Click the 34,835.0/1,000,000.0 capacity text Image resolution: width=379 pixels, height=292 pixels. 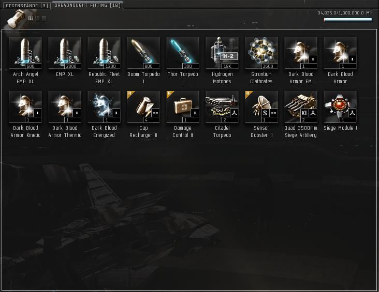(345, 13)
